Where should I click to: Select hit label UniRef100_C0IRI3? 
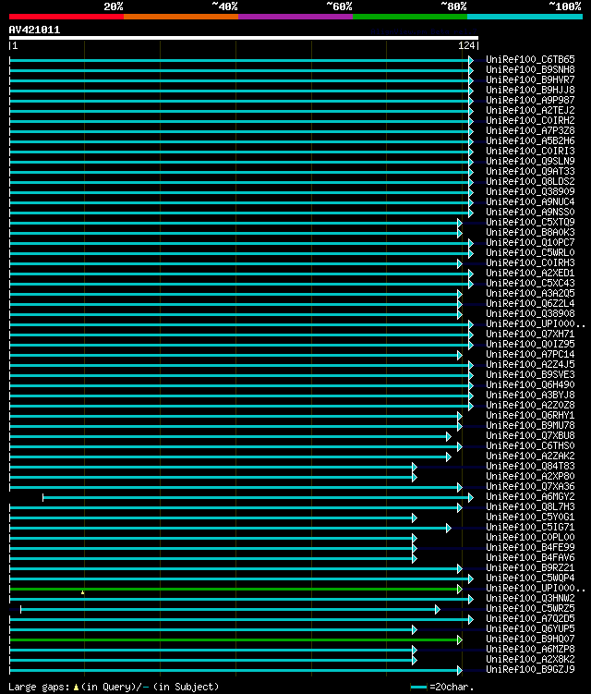[530, 151]
